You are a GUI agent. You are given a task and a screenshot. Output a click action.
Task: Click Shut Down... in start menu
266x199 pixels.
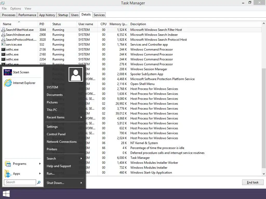[x=56, y=183]
